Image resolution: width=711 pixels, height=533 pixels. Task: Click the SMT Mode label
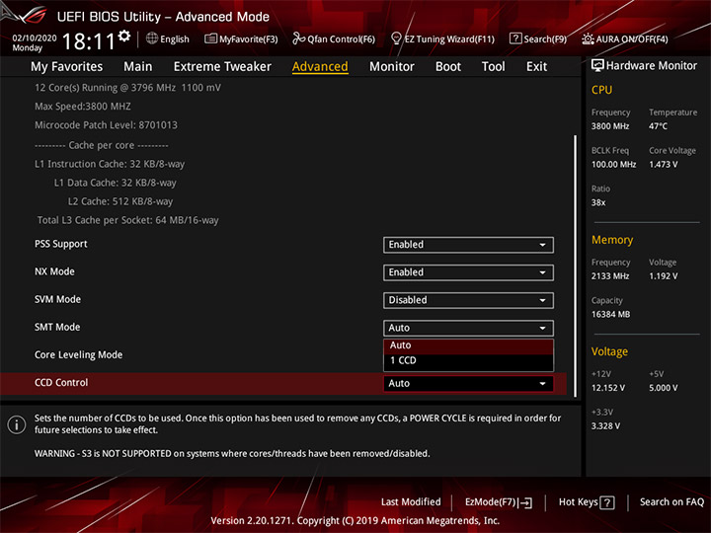57,327
